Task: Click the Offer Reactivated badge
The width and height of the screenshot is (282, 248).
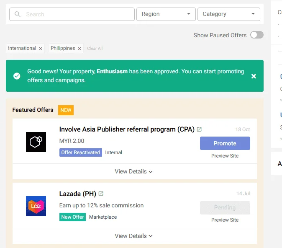Action: coord(81,152)
